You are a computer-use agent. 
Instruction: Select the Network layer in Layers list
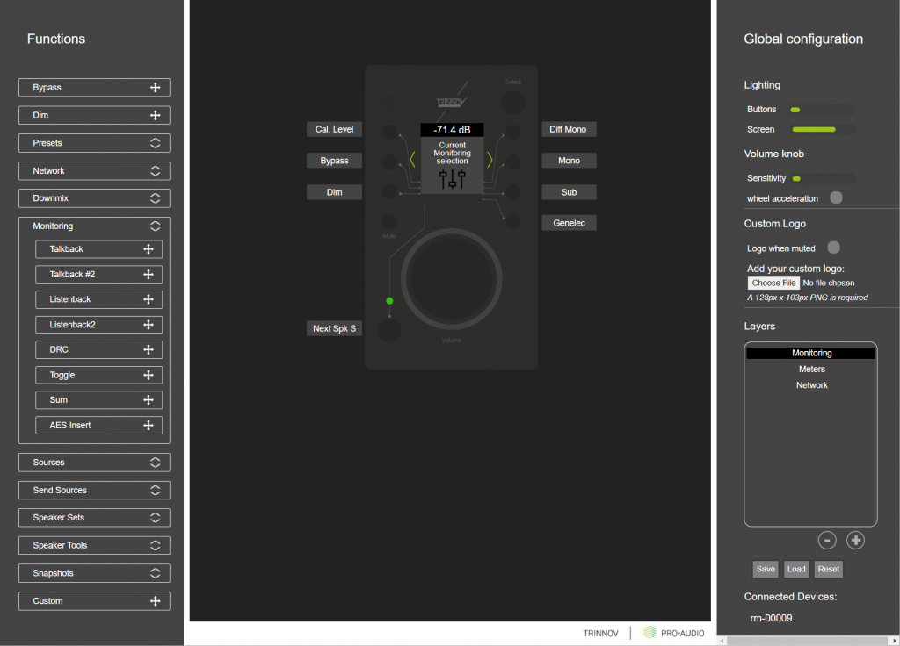click(x=811, y=385)
